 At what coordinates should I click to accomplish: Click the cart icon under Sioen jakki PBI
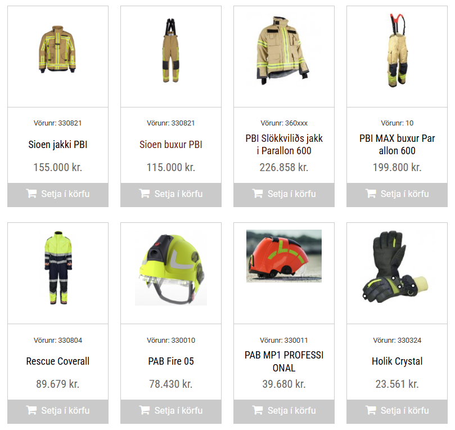click(x=31, y=194)
